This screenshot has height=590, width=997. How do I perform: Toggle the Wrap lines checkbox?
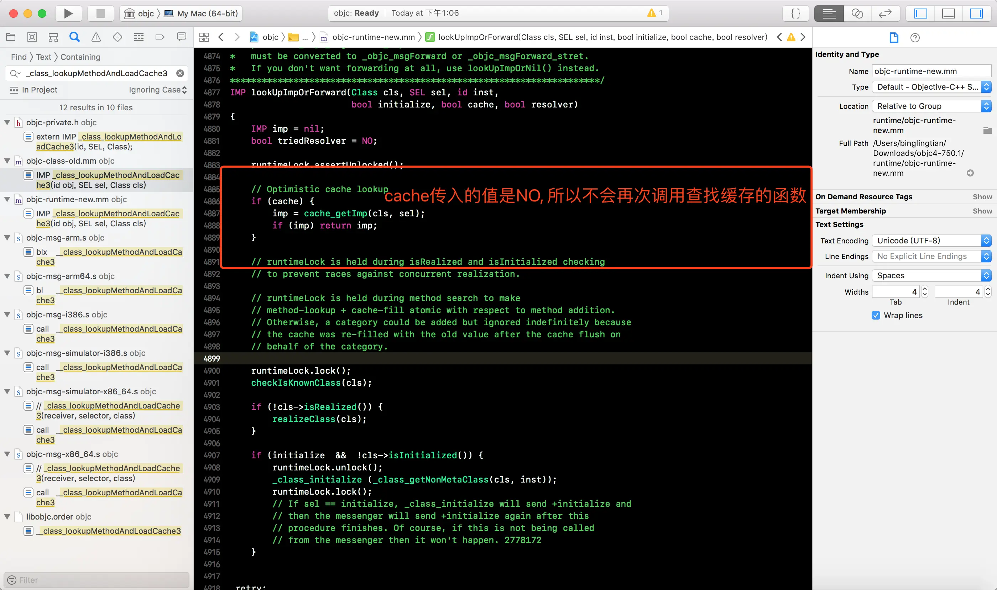875,315
